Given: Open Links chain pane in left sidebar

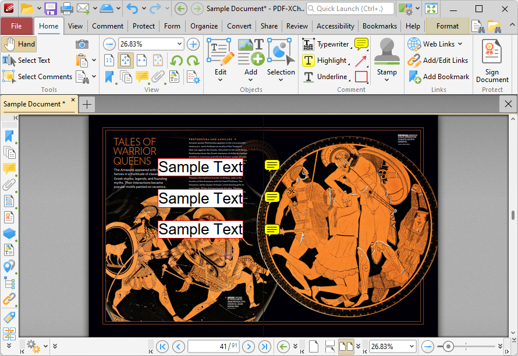Looking at the screenshot, I should pyautogui.click(x=9, y=298).
